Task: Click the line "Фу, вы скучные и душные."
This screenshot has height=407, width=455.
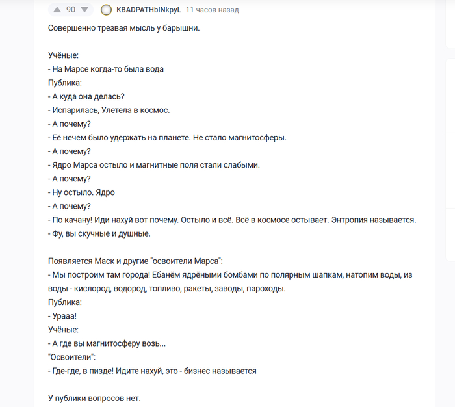Action: point(101,233)
